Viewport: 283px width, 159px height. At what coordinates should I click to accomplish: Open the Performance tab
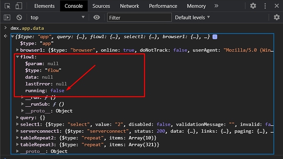pyautogui.click(x=163, y=6)
